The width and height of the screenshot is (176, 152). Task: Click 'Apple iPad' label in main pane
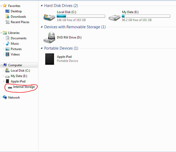click(64, 57)
